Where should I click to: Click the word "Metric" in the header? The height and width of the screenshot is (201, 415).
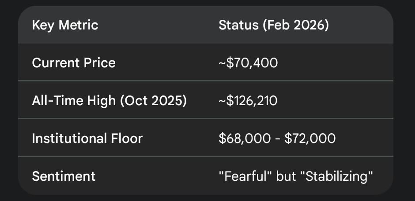(x=79, y=25)
